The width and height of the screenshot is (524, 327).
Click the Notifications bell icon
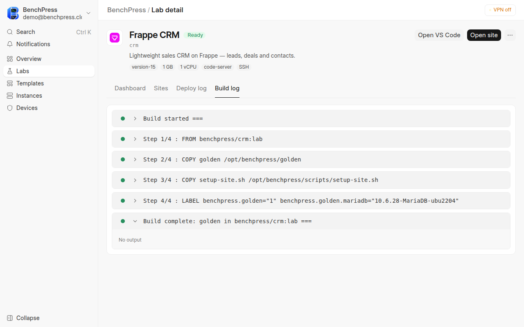(x=10, y=44)
